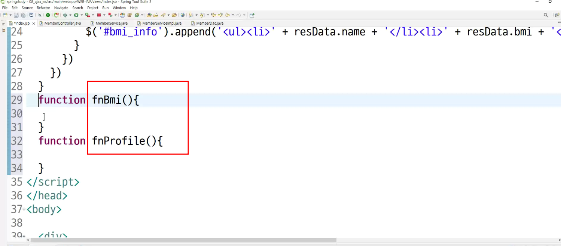Open the New wizard dropdown arrow
This screenshot has height=246, width=561.
pos(10,15)
